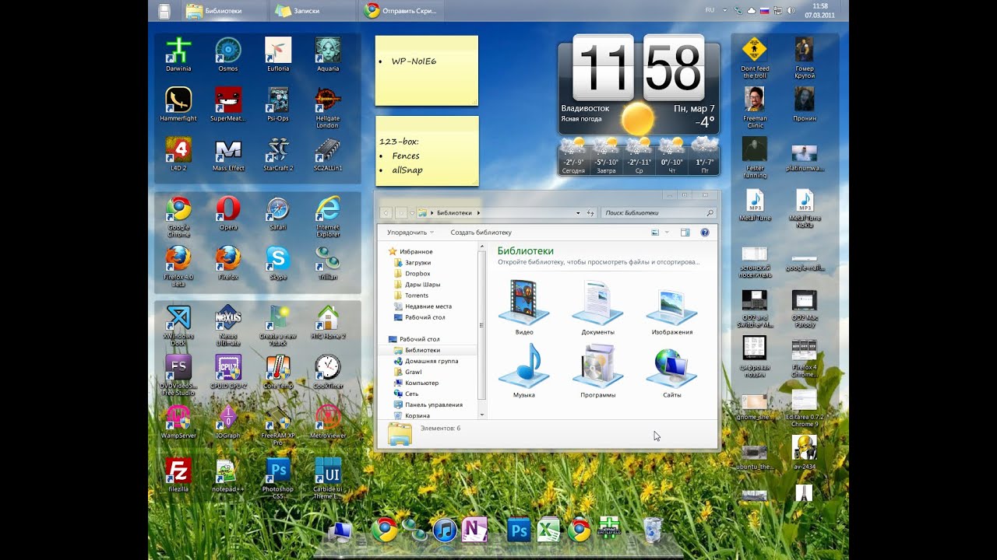Click the Photoshop CS5 desktop shortcut
This screenshot has height=560, width=997.
click(x=278, y=478)
